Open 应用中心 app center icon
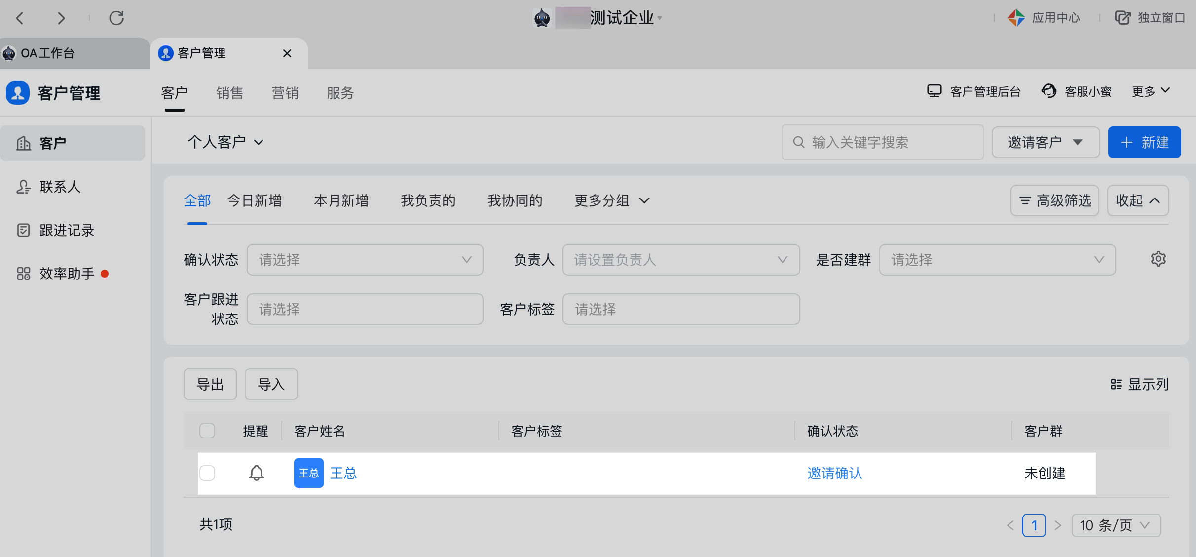The image size is (1196, 557). pyautogui.click(x=1016, y=18)
